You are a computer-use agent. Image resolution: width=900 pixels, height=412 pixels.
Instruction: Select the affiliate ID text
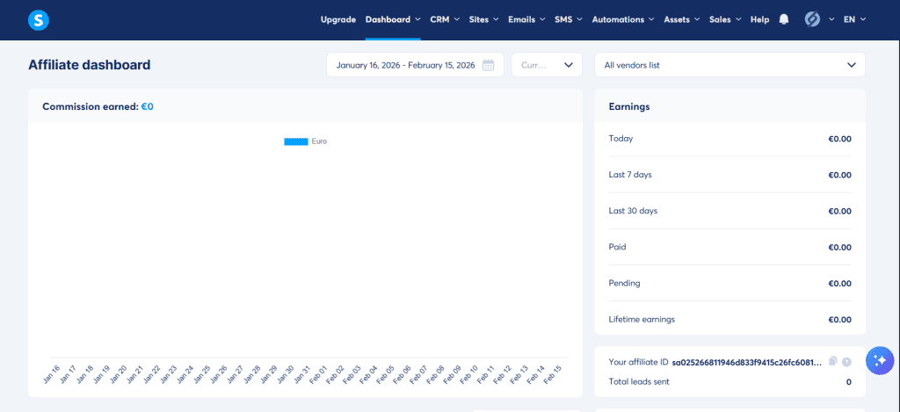(749, 362)
